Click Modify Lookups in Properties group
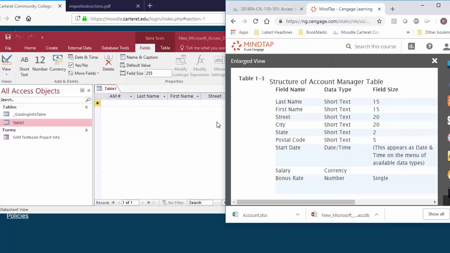 (x=181, y=66)
